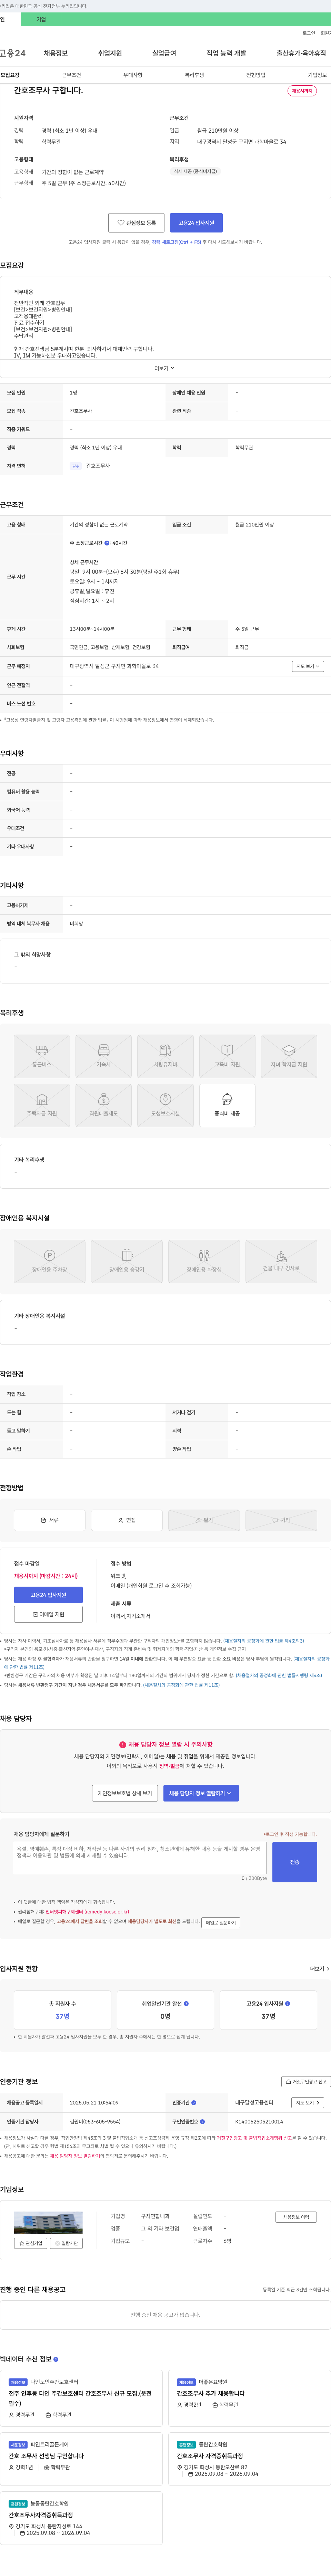Click info icon in 고용24 입사지원 card
The image size is (331, 2576).
(287, 2004)
